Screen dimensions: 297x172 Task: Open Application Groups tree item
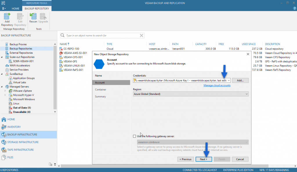coord(24,78)
